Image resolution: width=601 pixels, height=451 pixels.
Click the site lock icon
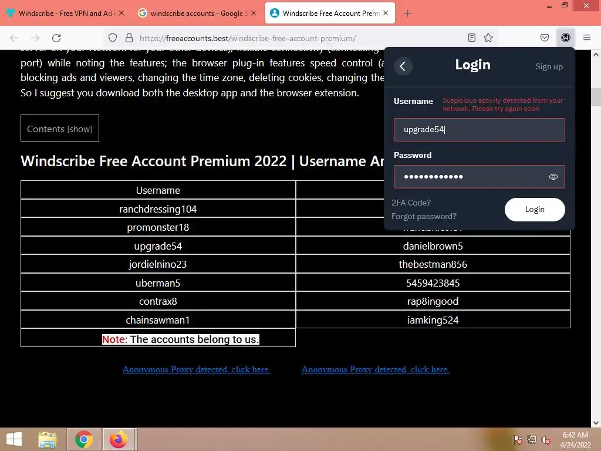pyautogui.click(x=129, y=38)
